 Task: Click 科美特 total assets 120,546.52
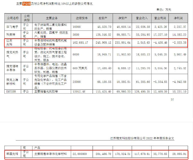(103, 35)
